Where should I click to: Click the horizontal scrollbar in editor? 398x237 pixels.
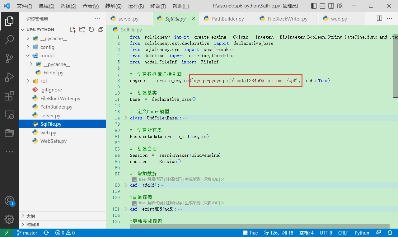[x=260, y=226]
